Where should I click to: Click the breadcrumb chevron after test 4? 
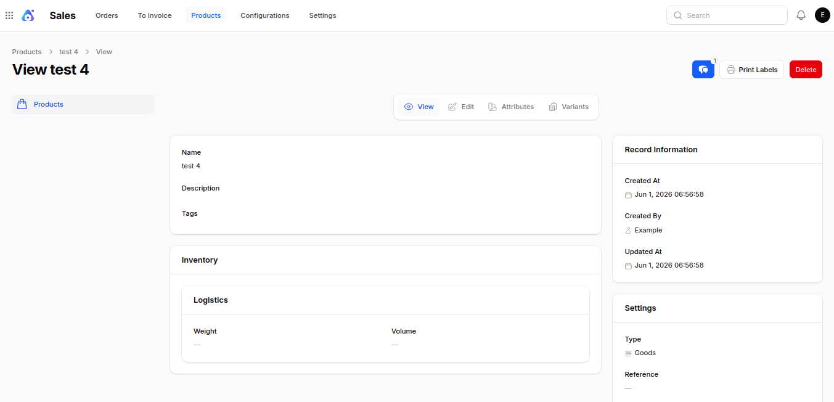coord(88,52)
